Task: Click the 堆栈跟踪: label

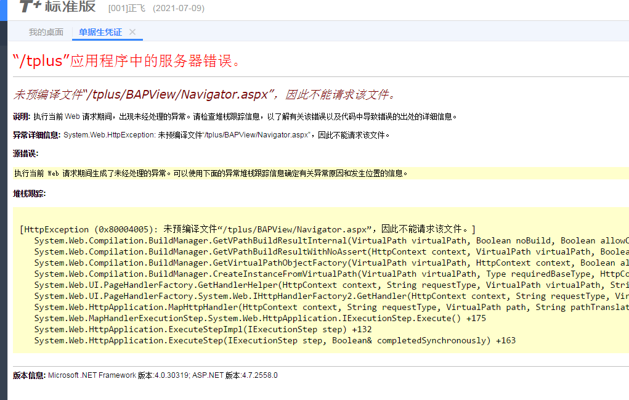Action: (30, 194)
